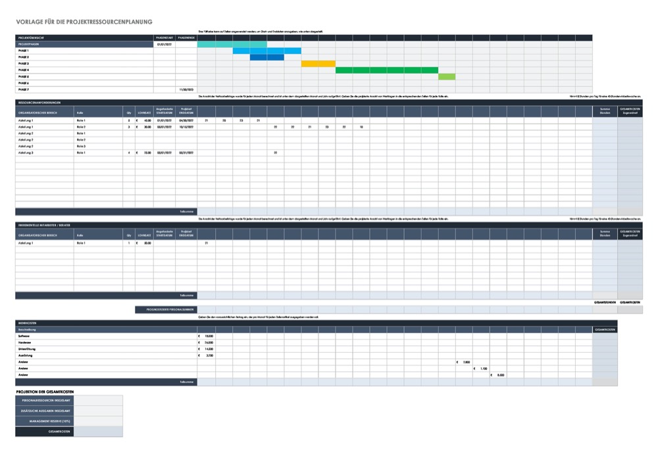Click the value cell beside Personalressourcen insgesamt
This screenshot has width=658, height=452.
[98, 401]
